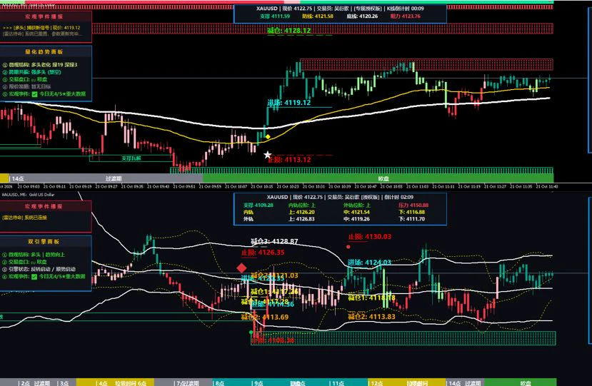
Task: Click the 中: 4121.54 inner band value
Action: click(x=356, y=212)
